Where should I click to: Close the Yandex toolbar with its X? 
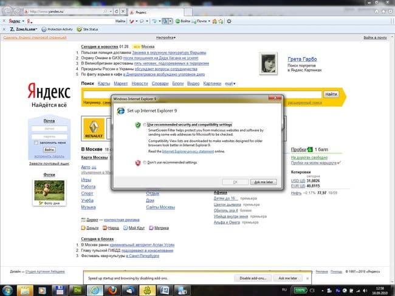pos(4,21)
